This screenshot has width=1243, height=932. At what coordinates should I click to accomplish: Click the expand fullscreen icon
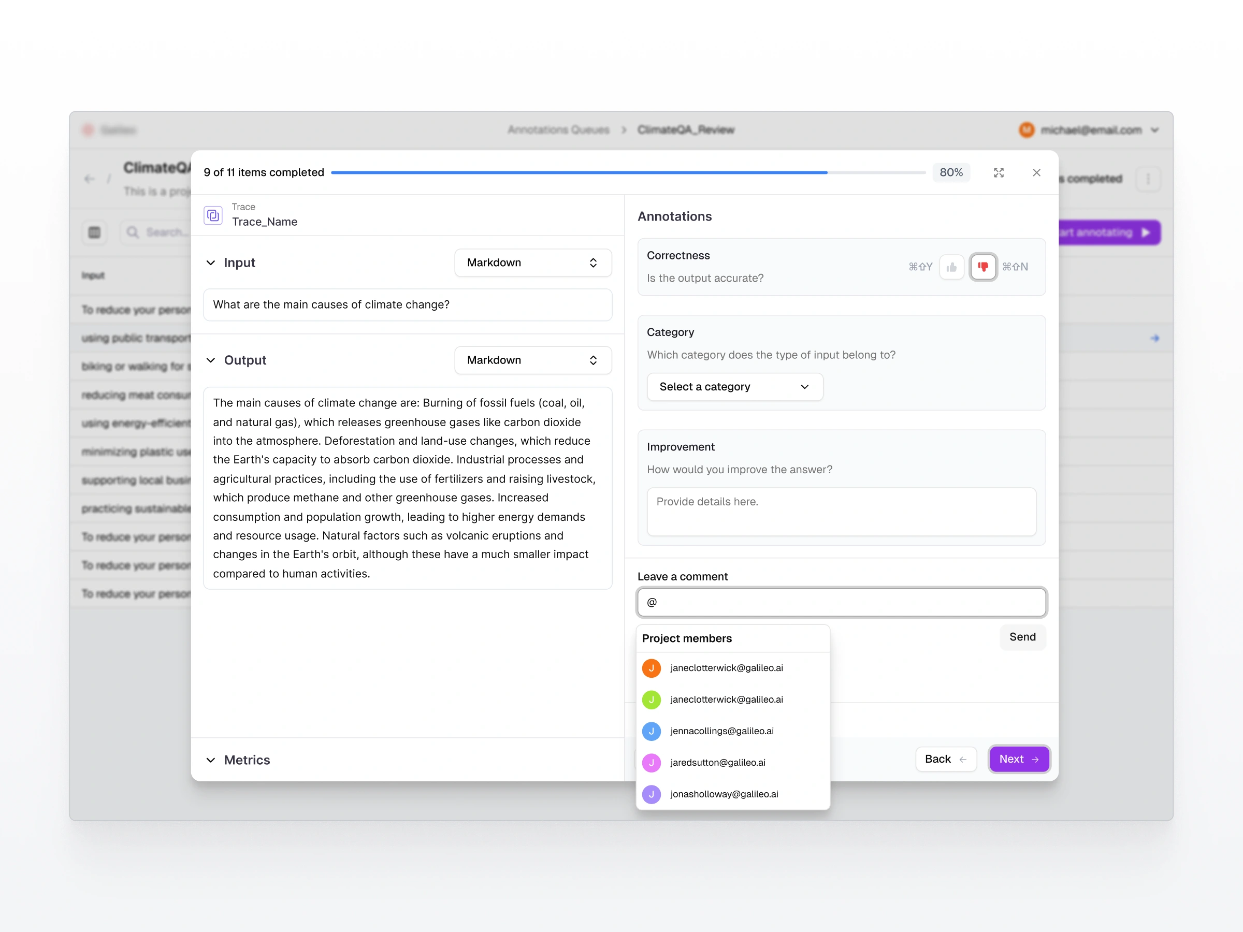pos(999,172)
